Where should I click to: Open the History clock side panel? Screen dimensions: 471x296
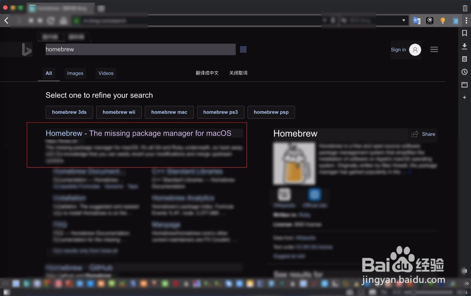[x=464, y=72]
